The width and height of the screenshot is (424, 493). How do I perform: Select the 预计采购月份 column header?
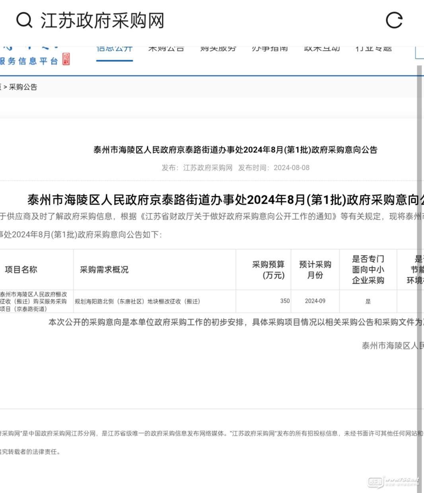pos(315,270)
